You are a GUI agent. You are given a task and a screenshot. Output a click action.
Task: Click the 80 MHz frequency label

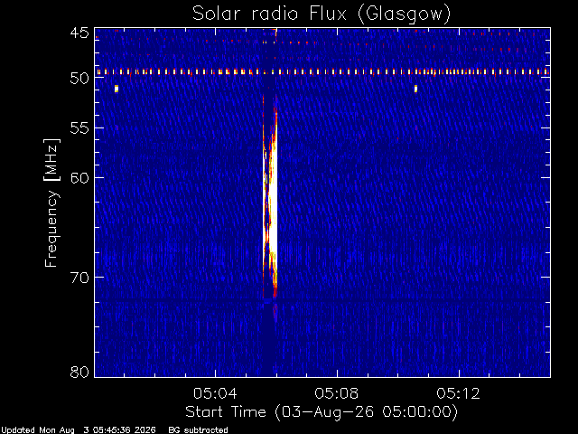pos(79,372)
